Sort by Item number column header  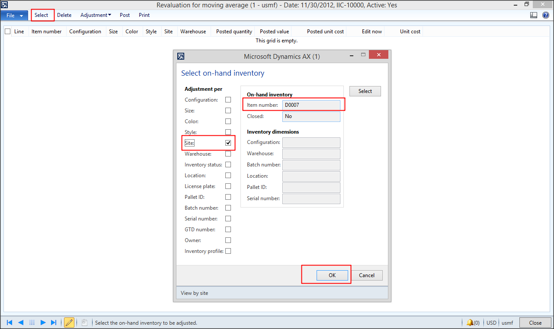coord(47,32)
